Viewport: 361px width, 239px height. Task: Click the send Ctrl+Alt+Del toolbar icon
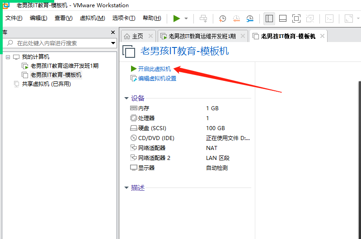click(203, 19)
